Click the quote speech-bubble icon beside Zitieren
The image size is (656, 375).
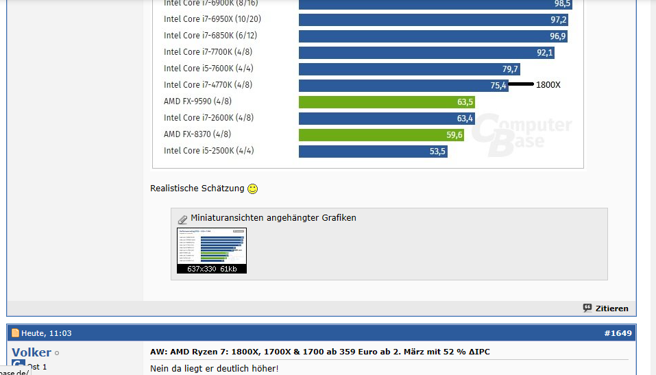point(587,308)
